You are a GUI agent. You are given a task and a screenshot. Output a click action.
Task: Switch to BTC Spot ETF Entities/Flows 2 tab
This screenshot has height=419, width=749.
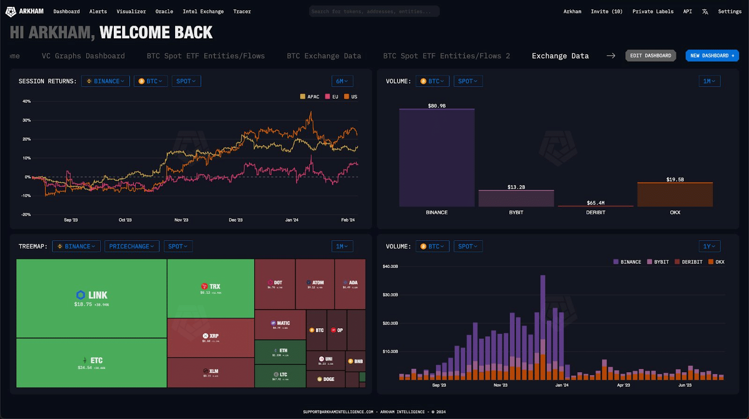pyautogui.click(x=447, y=56)
